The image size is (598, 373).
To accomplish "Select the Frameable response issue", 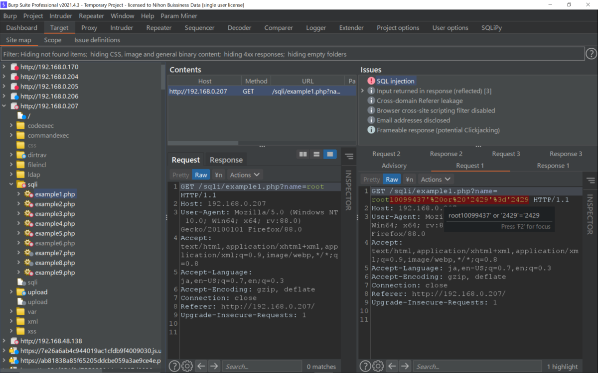I will click(x=438, y=130).
